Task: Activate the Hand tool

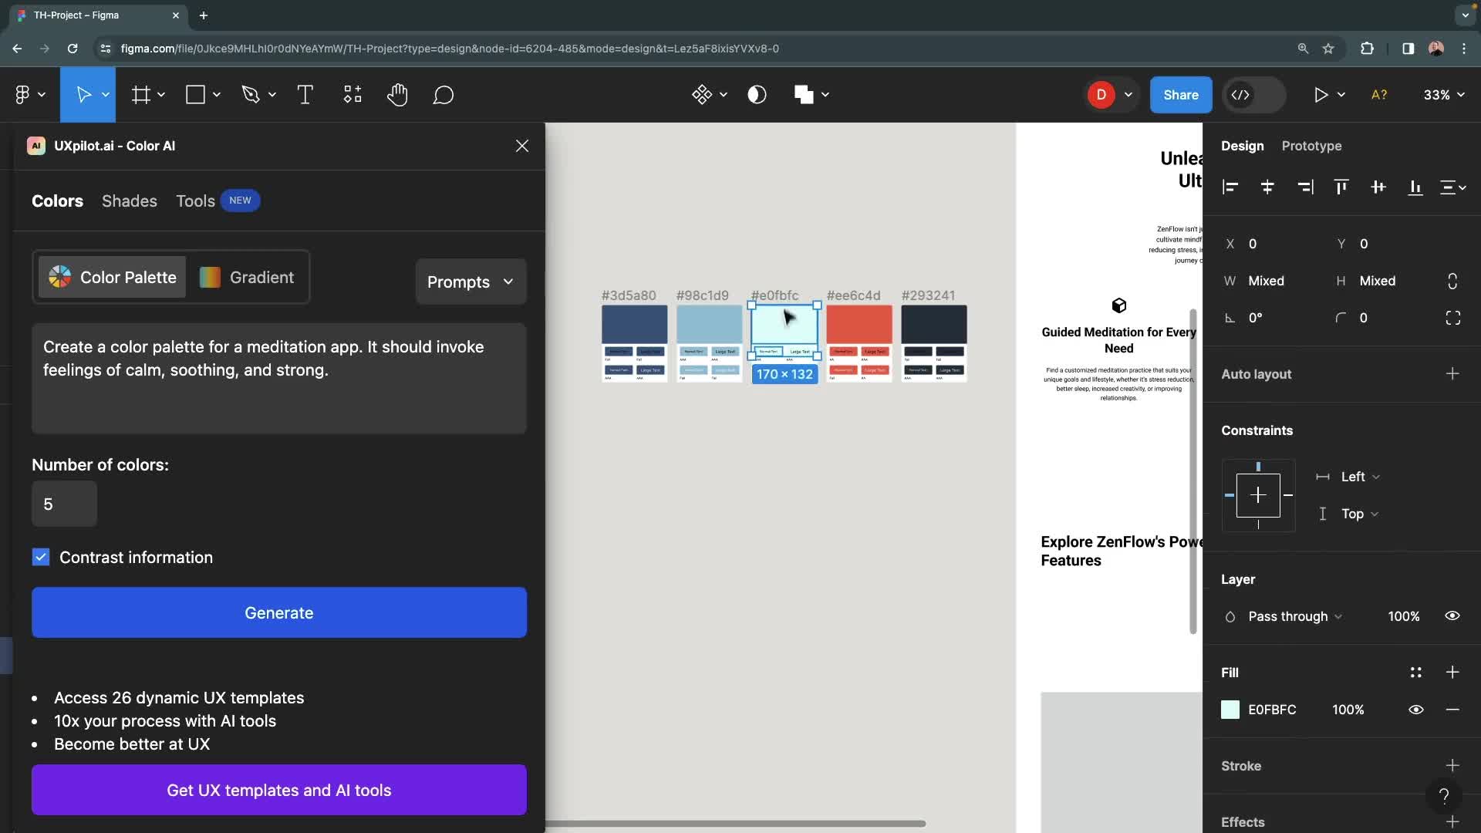Action: [x=397, y=94]
